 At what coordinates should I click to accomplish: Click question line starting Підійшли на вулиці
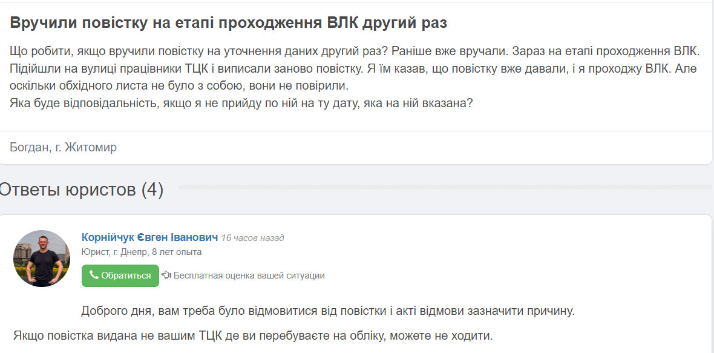[353, 68]
